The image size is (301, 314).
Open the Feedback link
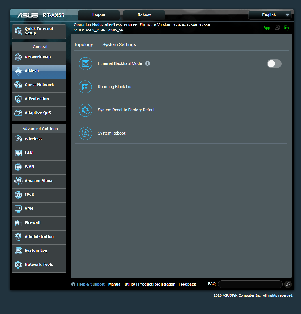pyautogui.click(x=187, y=284)
